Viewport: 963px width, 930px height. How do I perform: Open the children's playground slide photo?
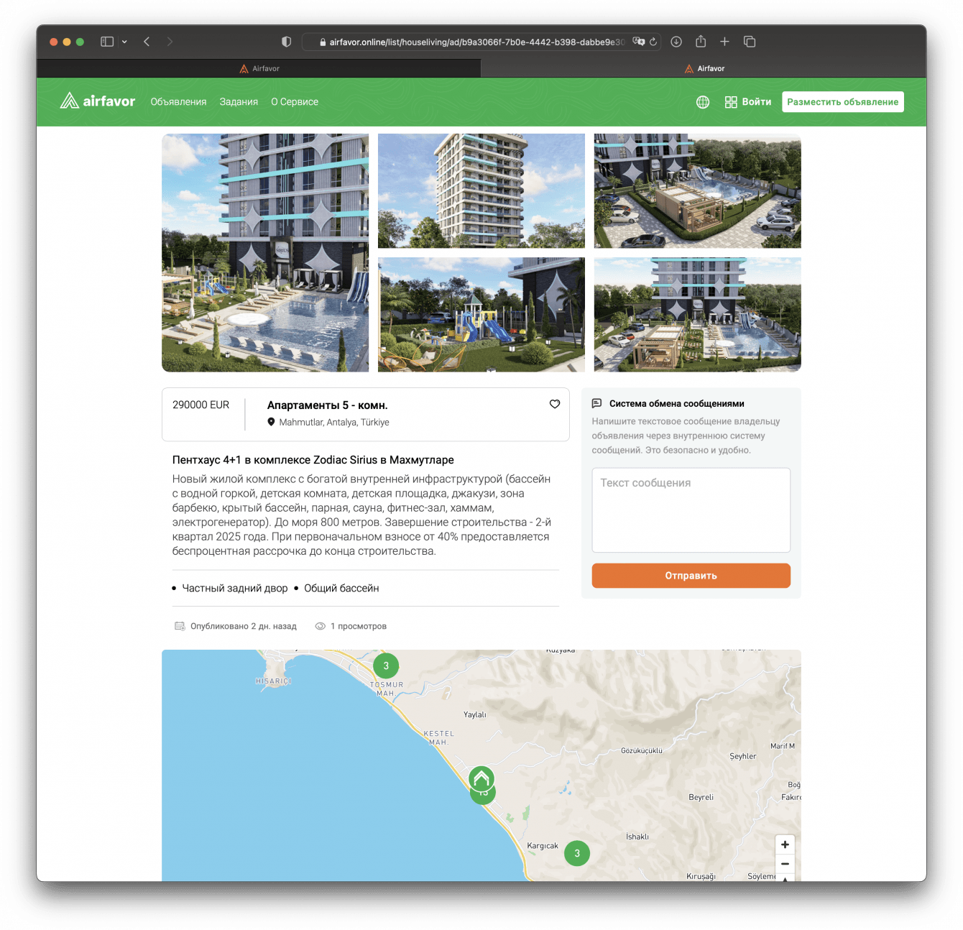tap(481, 315)
